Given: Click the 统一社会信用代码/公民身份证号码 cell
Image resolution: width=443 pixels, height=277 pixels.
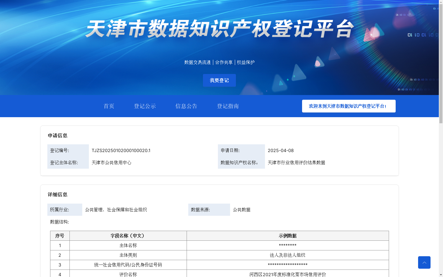Looking at the screenshot, I should 128,265.
